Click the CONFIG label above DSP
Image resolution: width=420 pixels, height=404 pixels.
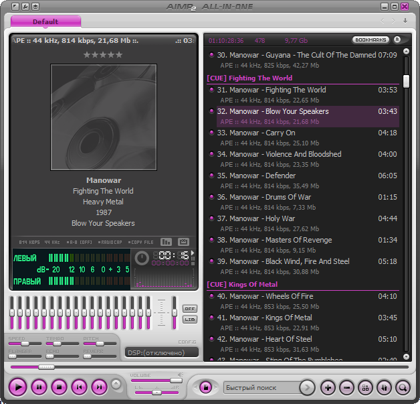click(x=187, y=342)
